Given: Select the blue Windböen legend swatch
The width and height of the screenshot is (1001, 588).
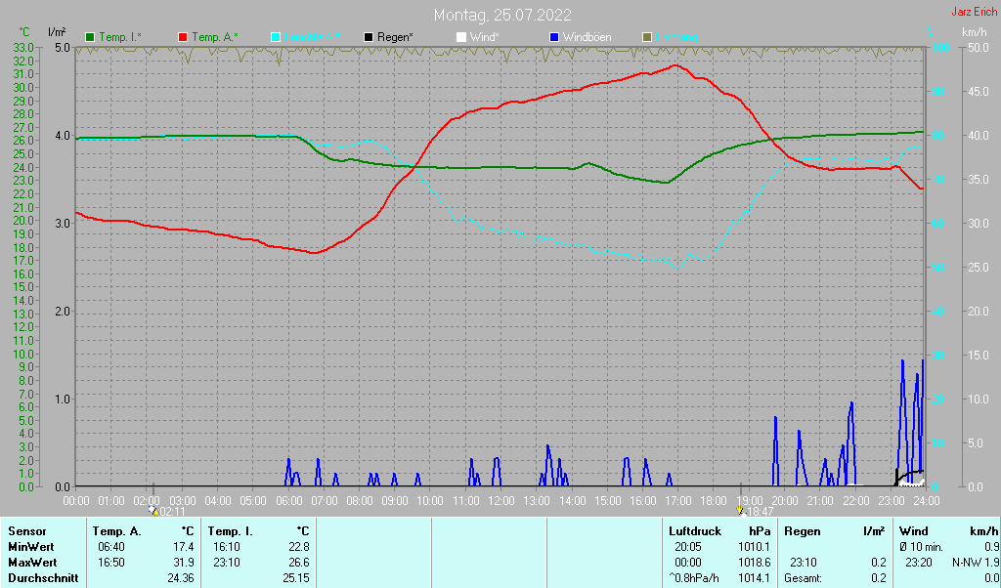Looking at the screenshot, I should [553, 38].
